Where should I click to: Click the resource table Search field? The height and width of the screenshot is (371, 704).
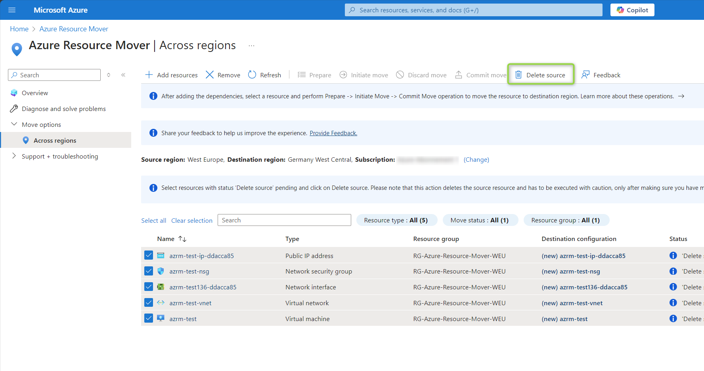(284, 220)
